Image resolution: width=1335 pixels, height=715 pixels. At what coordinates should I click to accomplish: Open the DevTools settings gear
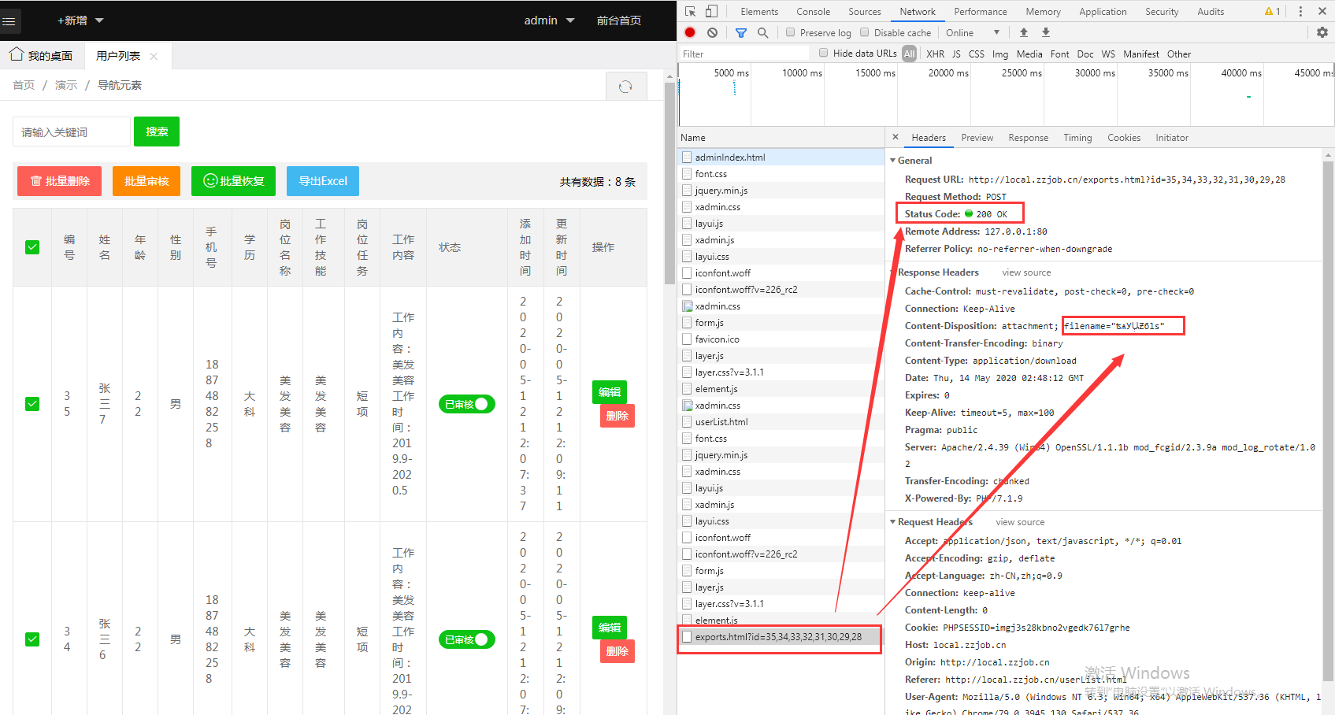point(1322,32)
